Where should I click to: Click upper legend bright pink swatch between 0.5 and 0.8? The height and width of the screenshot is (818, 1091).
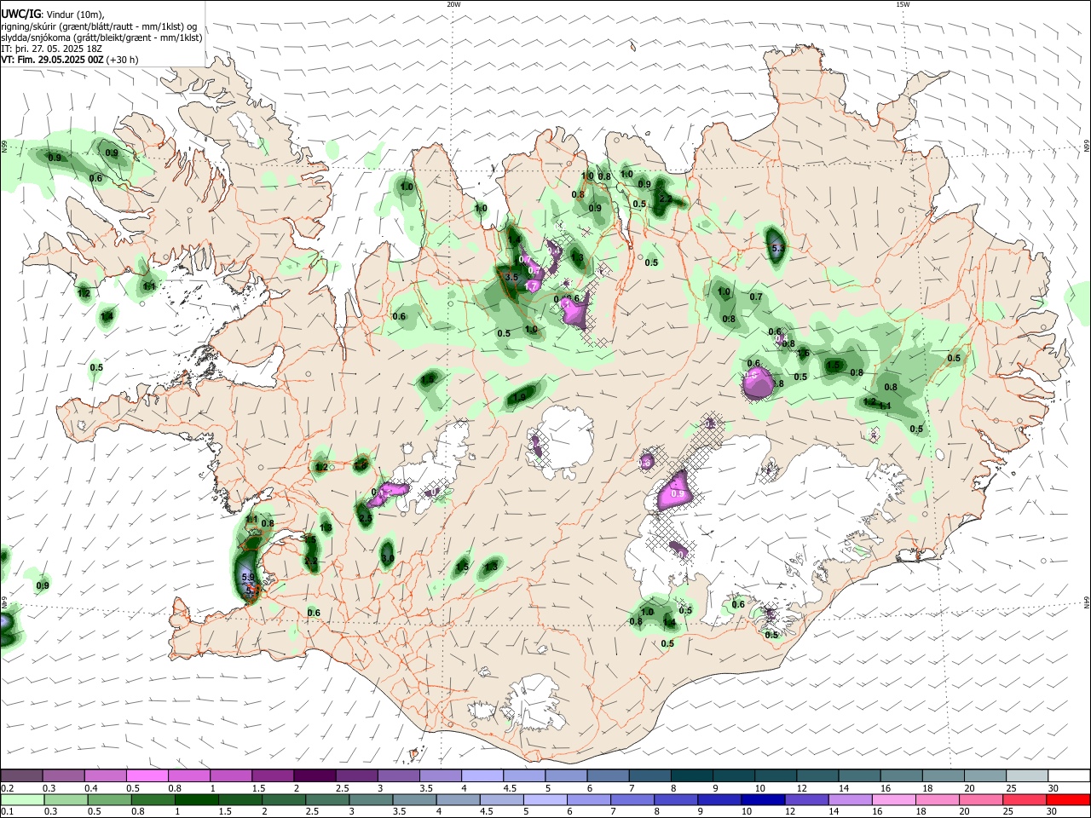147,775
